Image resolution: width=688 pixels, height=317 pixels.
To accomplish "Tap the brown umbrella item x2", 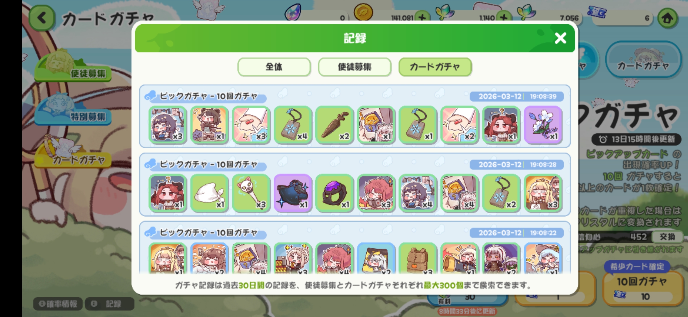I will pyautogui.click(x=334, y=125).
